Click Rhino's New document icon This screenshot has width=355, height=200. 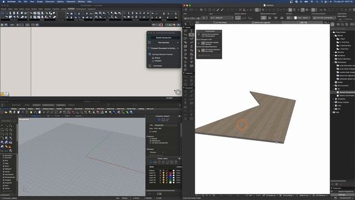(2, 112)
